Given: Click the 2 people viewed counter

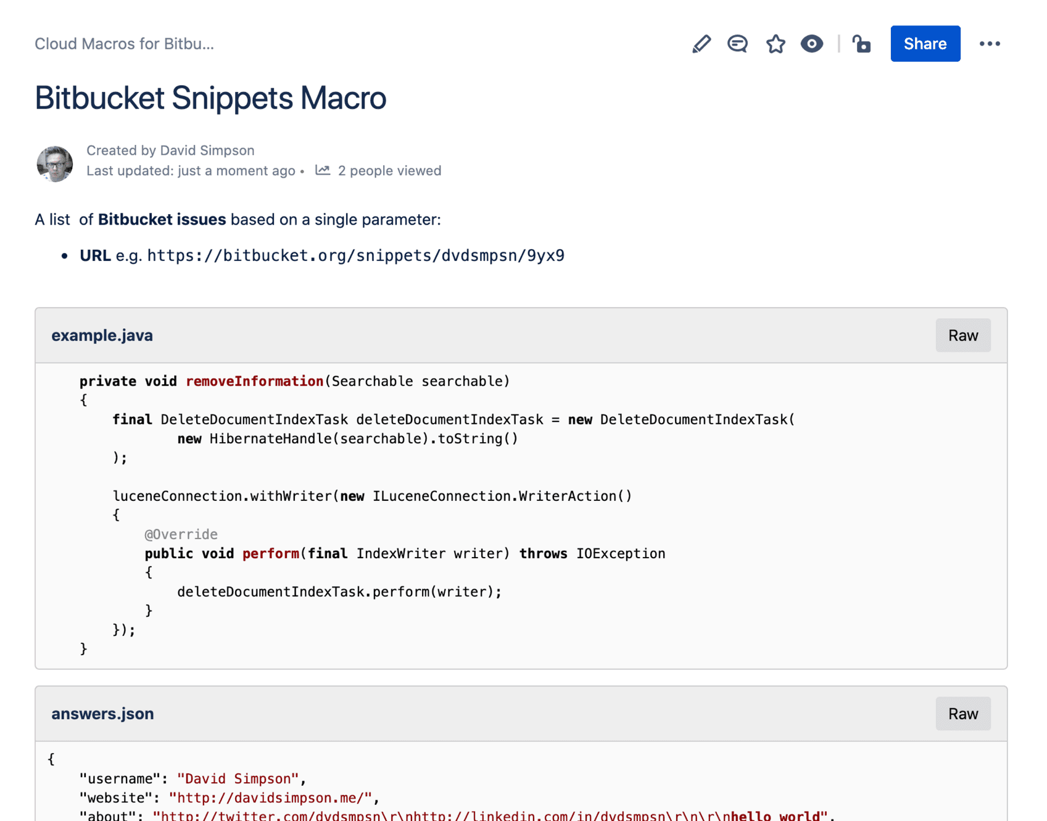Looking at the screenshot, I should tap(390, 170).
